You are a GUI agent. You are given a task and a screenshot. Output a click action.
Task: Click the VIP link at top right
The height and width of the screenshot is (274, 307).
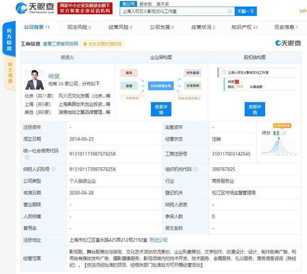tap(303, 11)
